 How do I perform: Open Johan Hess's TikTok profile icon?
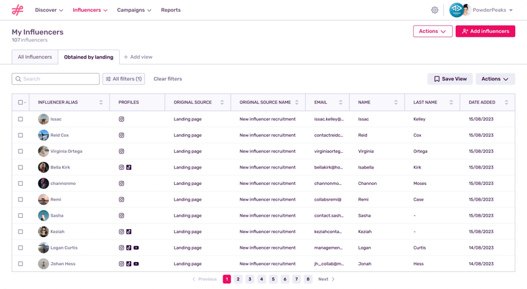point(128,264)
